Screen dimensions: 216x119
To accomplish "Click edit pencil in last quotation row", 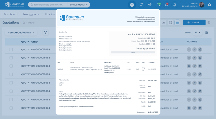I will click(x=194, y=108).
